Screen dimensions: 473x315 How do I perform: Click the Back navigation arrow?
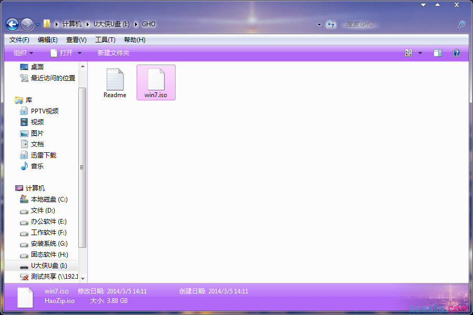tap(12, 24)
